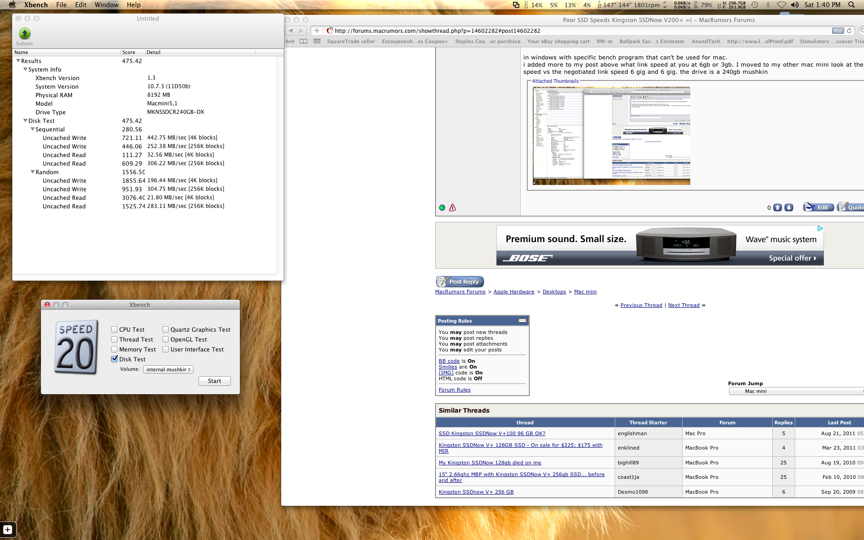Open Spotlight search magnifier in menu bar
The width and height of the screenshot is (864, 540).
(851, 5)
